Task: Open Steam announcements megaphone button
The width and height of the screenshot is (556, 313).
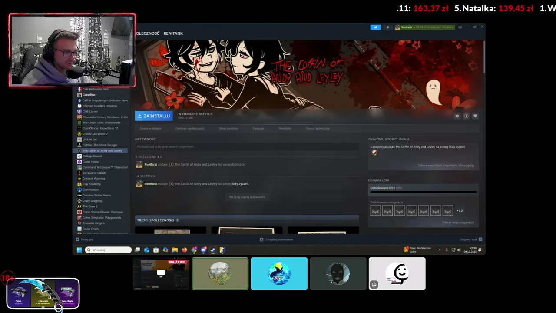Action: (375, 27)
